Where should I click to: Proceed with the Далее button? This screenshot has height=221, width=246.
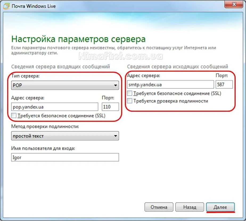(220, 207)
